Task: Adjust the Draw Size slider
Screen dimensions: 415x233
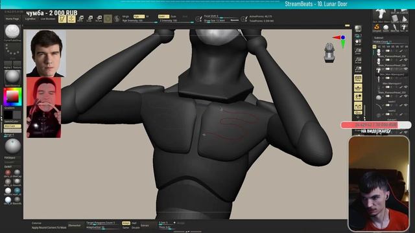Action: (221, 20)
